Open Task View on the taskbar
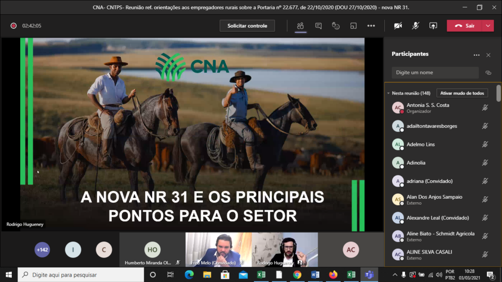Screen dimensions: 502x282 [x=170, y=275]
